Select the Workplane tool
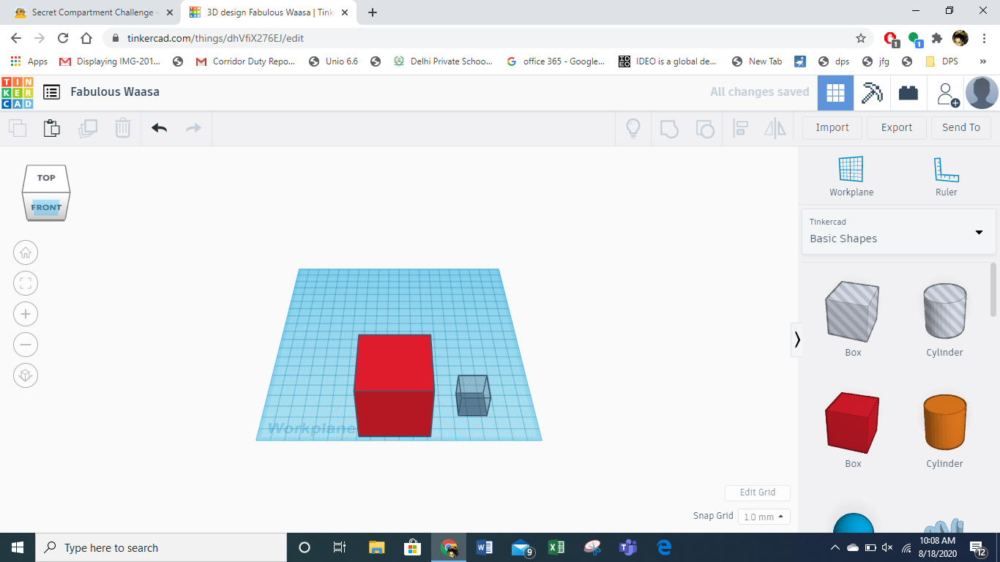This screenshot has width=1000, height=562. pos(851,176)
